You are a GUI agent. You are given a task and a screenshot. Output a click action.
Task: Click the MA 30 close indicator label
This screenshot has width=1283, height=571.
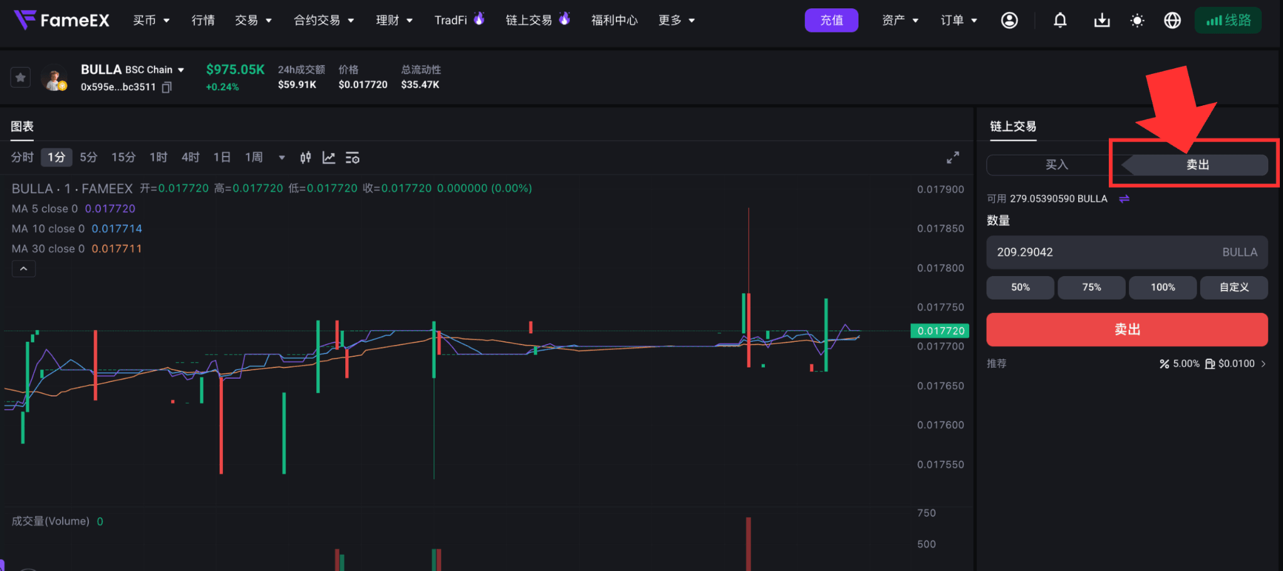coord(48,249)
